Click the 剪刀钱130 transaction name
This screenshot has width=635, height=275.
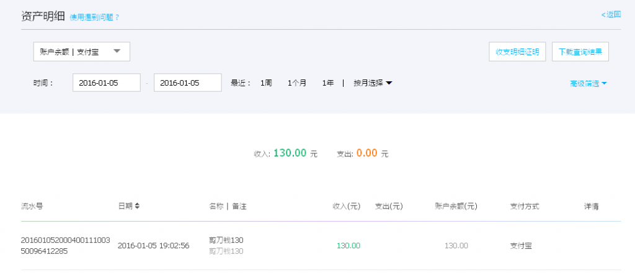(x=226, y=240)
